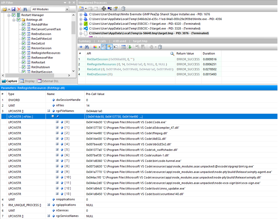Close the API Filter panel
Screen dimensions: 278x219
tap(74, 3)
